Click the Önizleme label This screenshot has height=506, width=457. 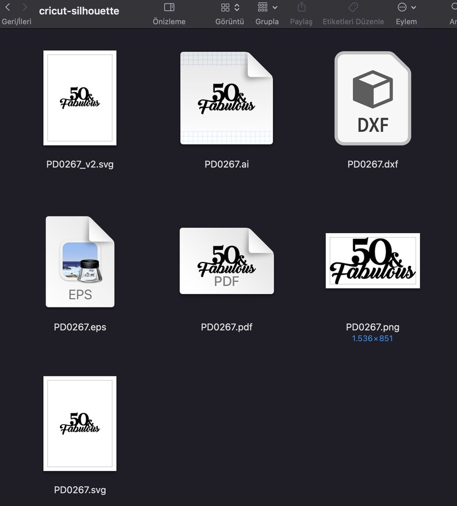tap(169, 22)
